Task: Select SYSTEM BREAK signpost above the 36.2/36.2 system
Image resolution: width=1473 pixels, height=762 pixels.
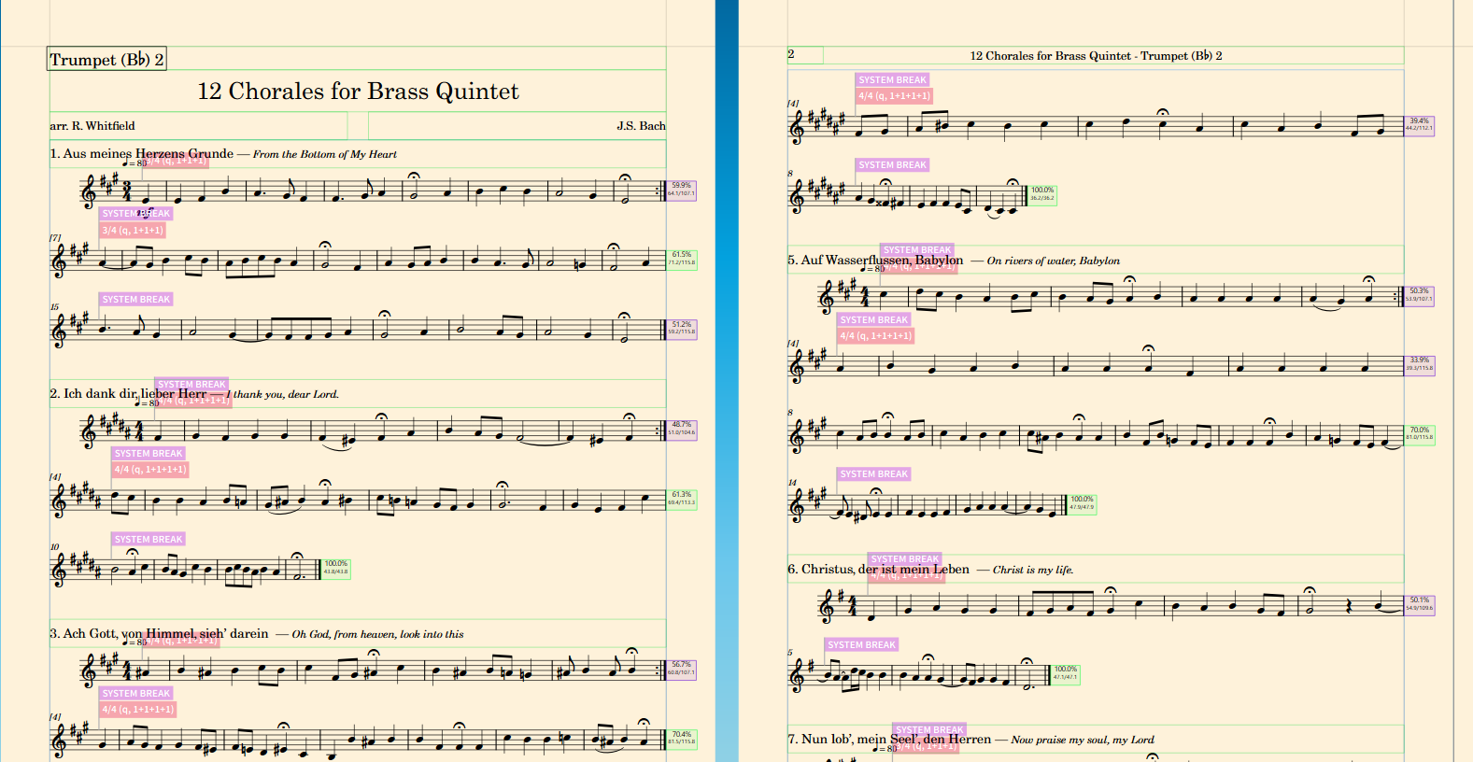Action: coord(893,165)
